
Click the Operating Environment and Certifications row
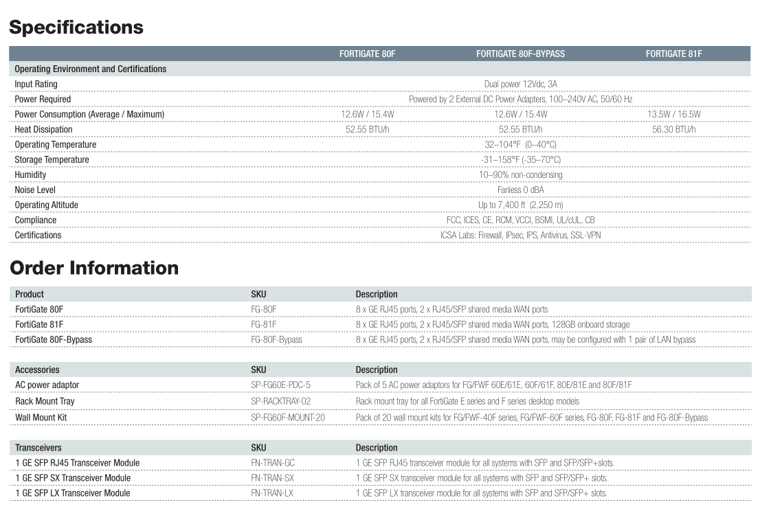[x=91, y=69]
